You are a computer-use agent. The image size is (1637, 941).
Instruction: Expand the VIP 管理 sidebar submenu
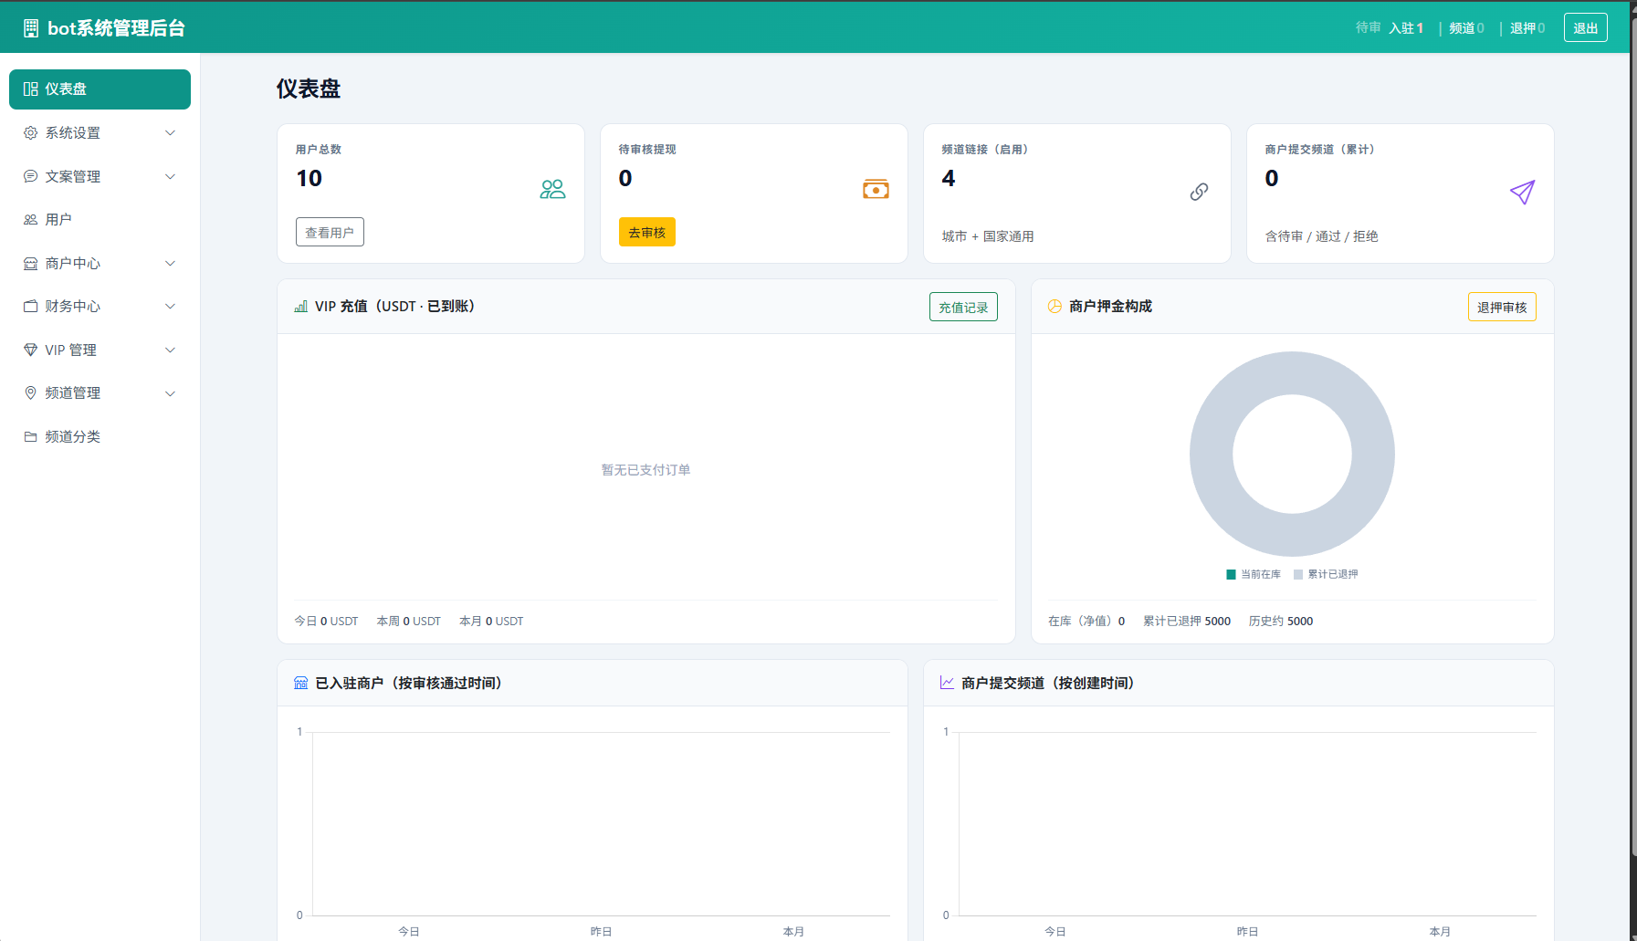coord(100,350)
